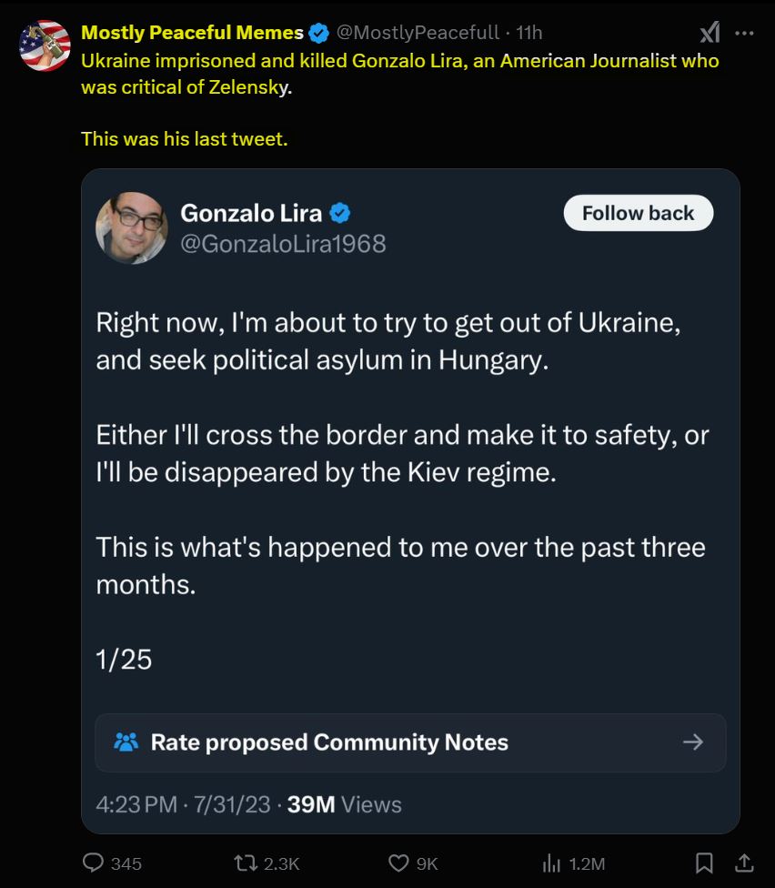Open the view analytics bar chart icon
Image resolution: width=775 pixels, height=888 pixels.
550,863
